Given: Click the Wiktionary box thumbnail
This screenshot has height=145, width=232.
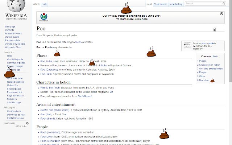Looking at the screenshot, I should click(187, 46).
